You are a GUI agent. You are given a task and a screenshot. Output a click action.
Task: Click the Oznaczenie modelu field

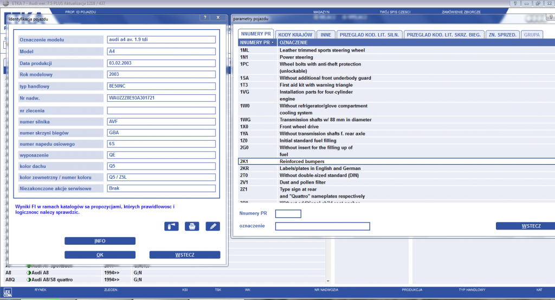click(161, 40)
